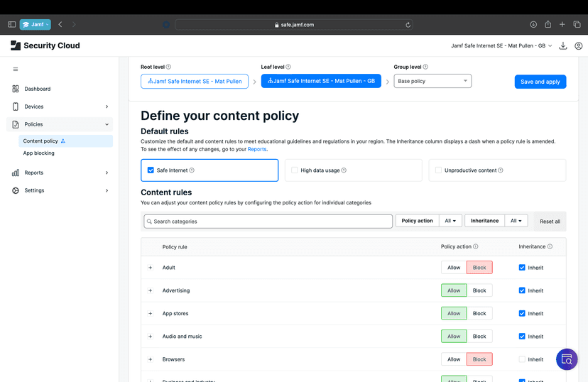This screenshot has width=588, height=382.
Task: Click the safe.jamf.com address bar
Action: (293, 25)
